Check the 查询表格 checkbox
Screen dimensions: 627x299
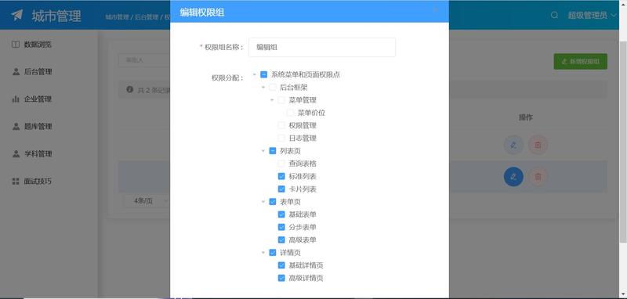281,164
